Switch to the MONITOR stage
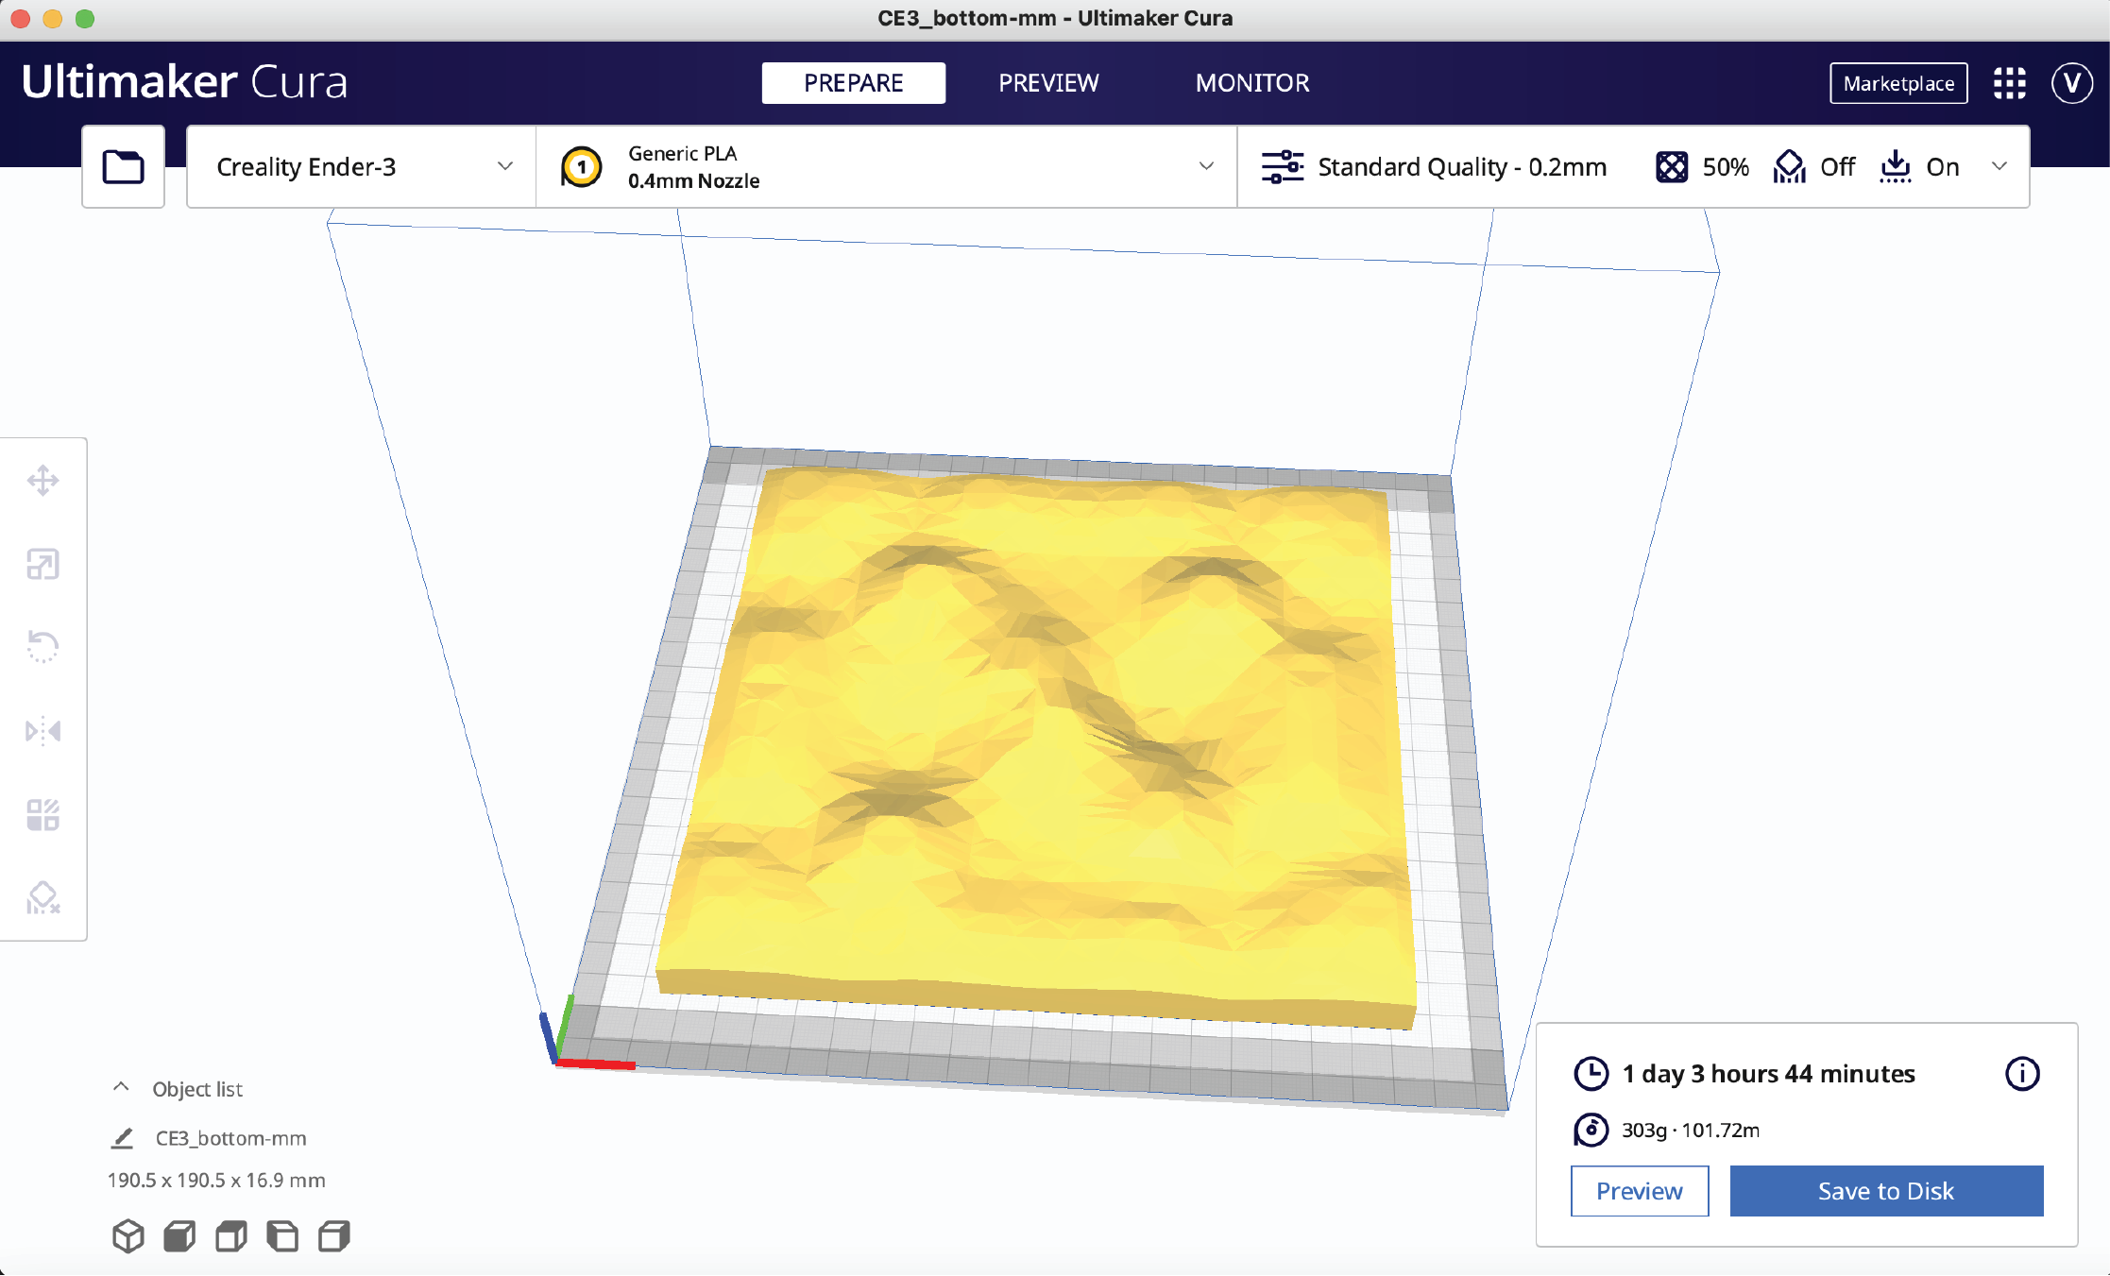Viewport: 2110px width, 1276px height. (1252, 83)
